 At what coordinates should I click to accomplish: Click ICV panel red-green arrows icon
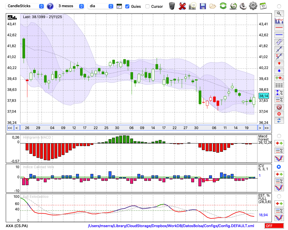point(279,174)
